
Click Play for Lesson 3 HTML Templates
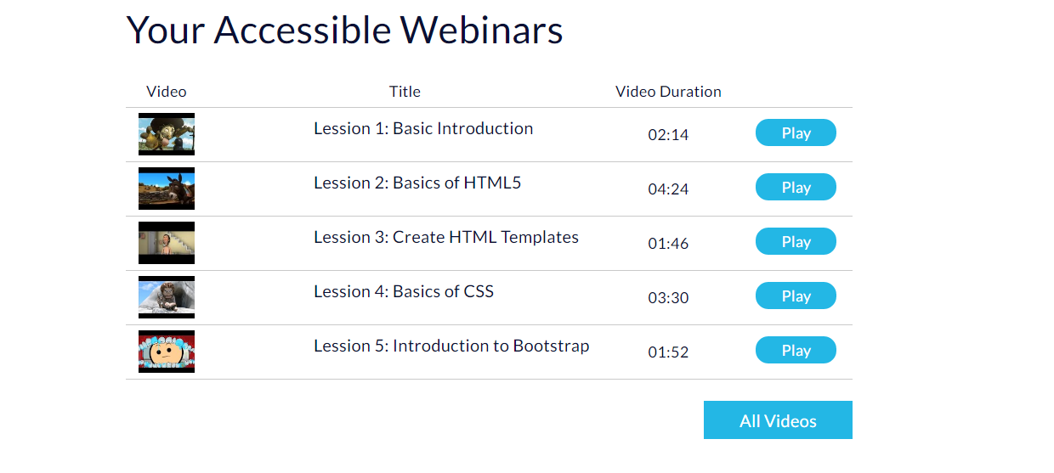pos(796,242)
